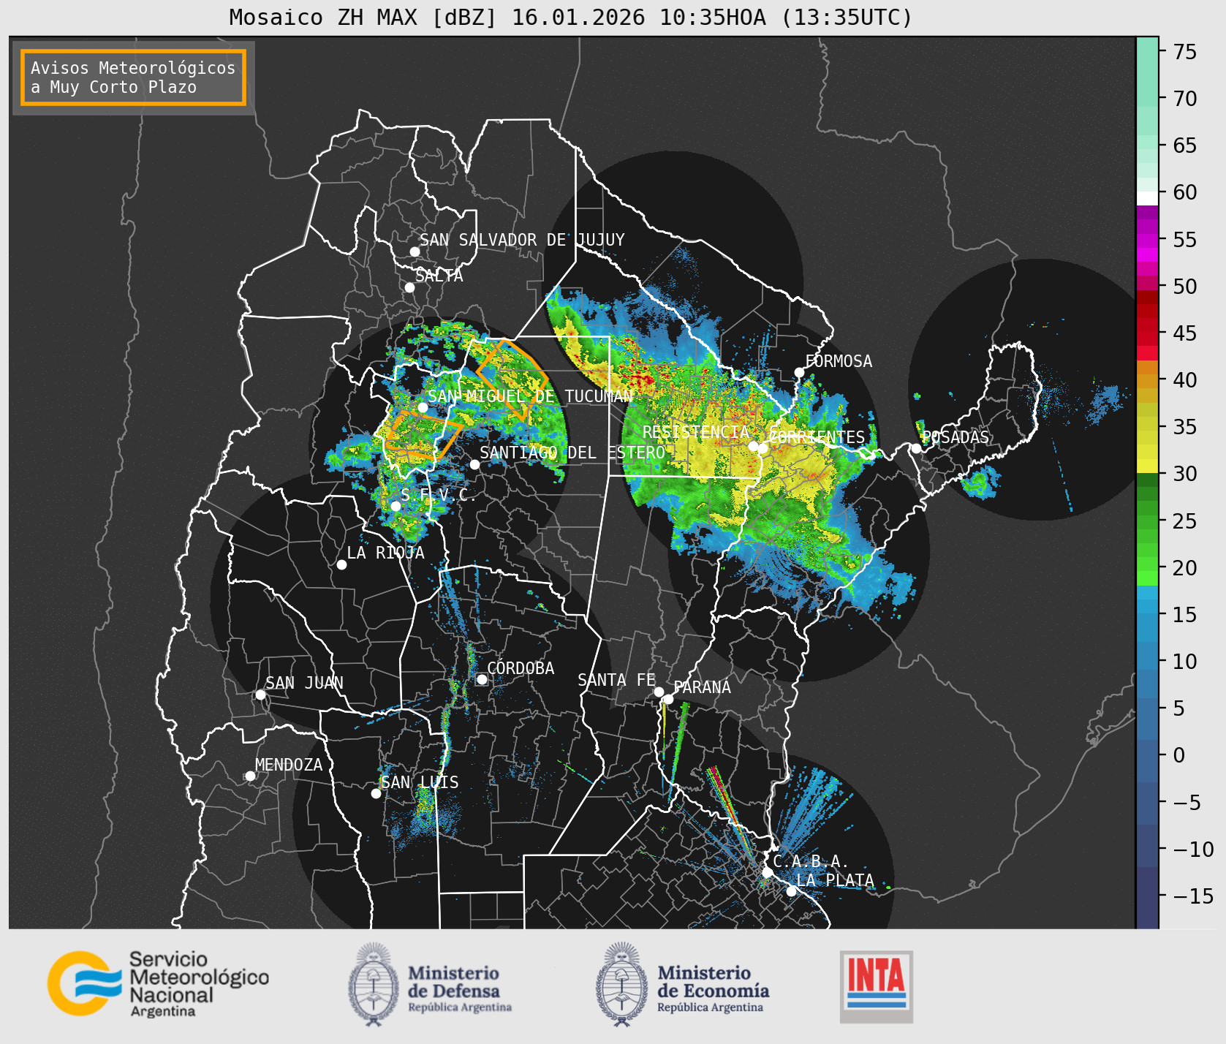1226x1044 pixels.
Task: Click the Santa Fe city marker dot
Action: 659,692
